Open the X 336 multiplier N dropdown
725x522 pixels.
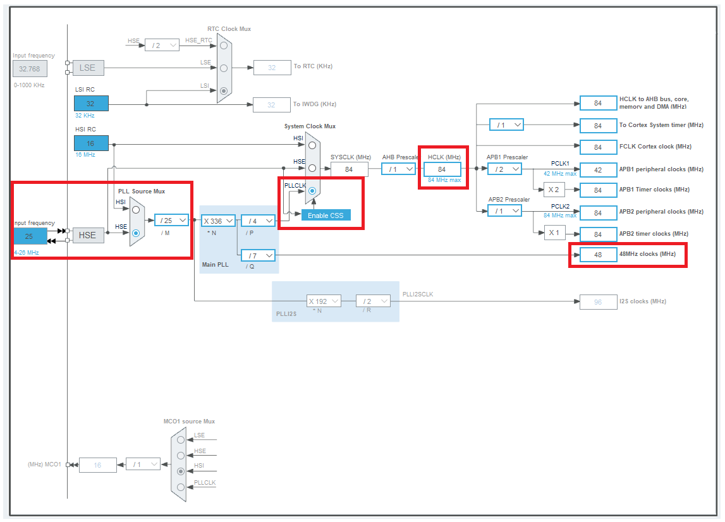[x=219, y=221]
